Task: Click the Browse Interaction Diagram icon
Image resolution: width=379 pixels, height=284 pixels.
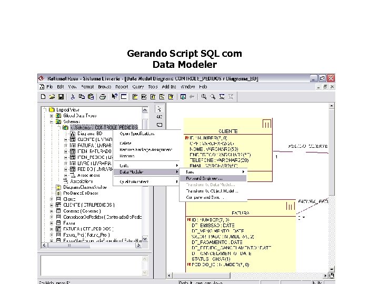Action: 144,97
